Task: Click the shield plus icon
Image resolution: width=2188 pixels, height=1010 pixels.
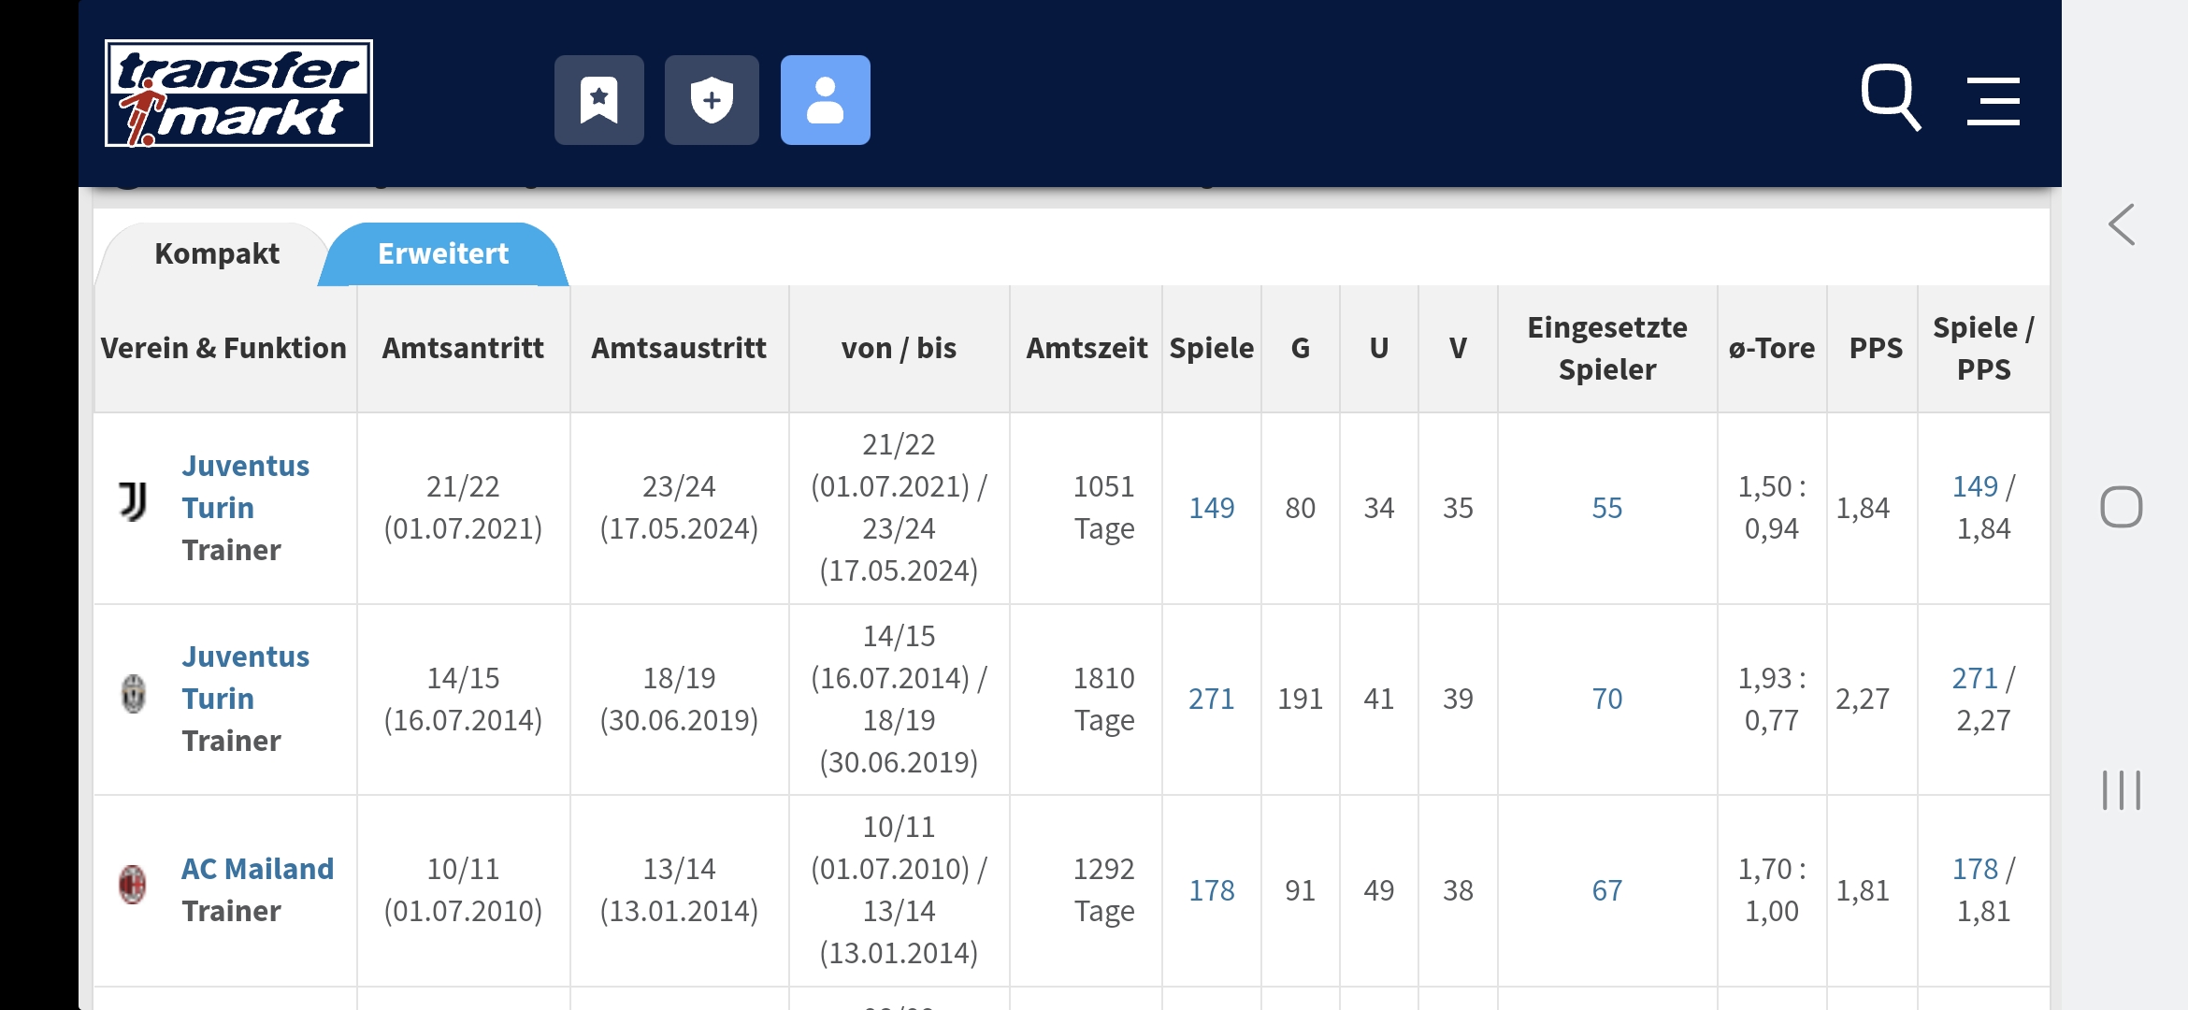Action: [712, 100]
